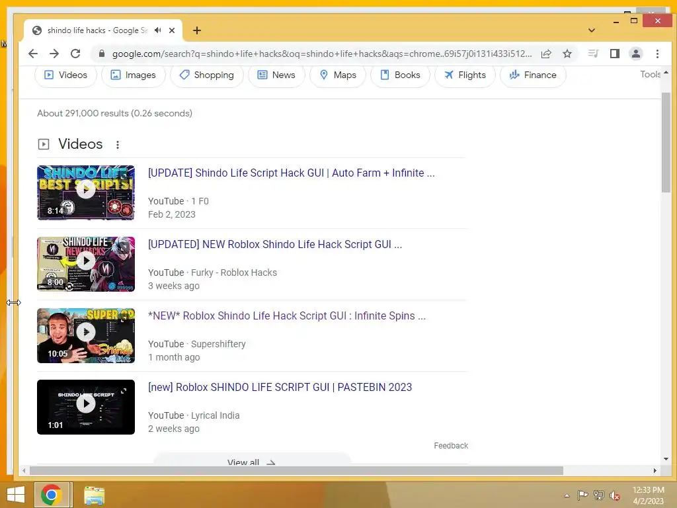Filter results by Flights

tap(465, 75)
